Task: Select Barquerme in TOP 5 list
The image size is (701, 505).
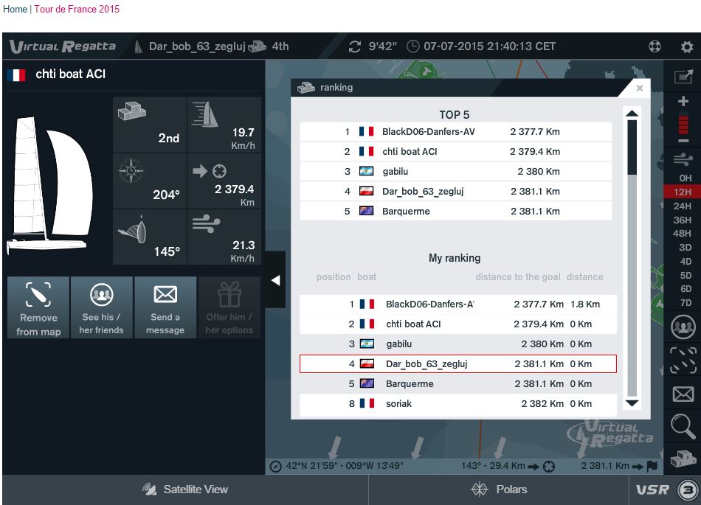Action: point(455,211)
